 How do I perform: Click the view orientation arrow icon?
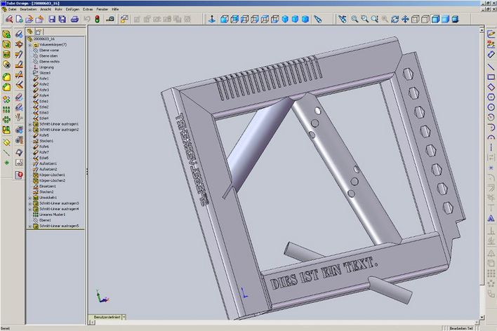[x=213, y=19]
